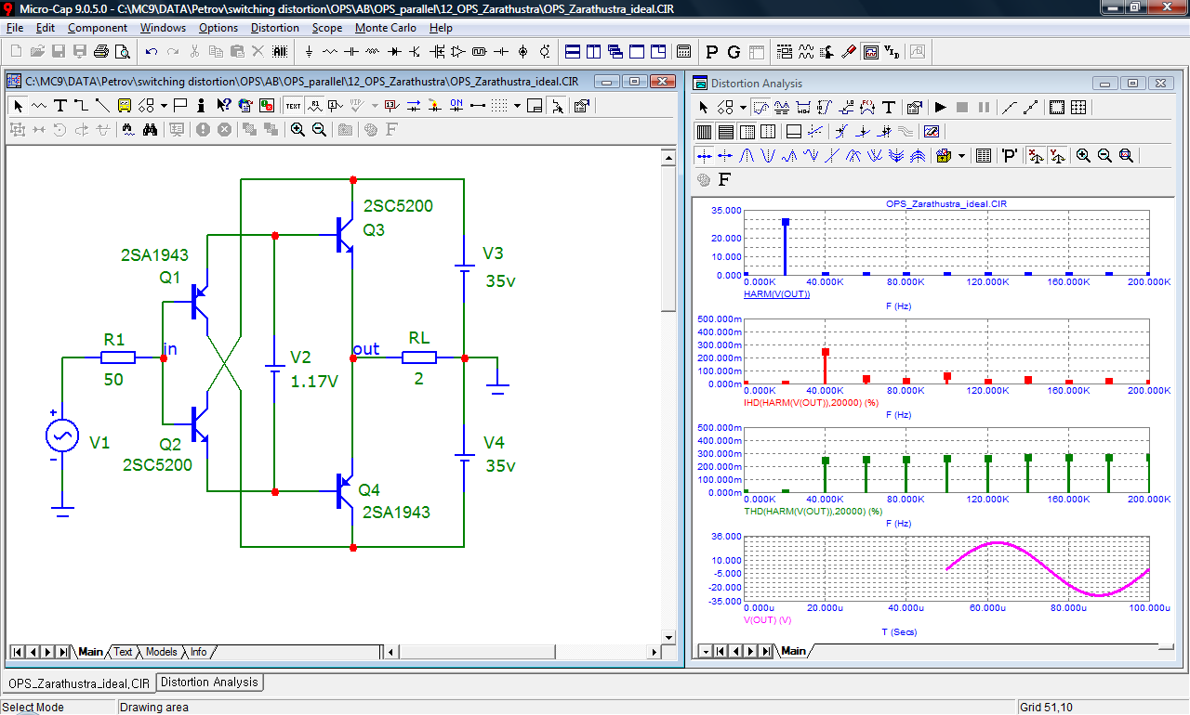Zoom out on the schematic

pyautogui.click(x=319, y=130)
